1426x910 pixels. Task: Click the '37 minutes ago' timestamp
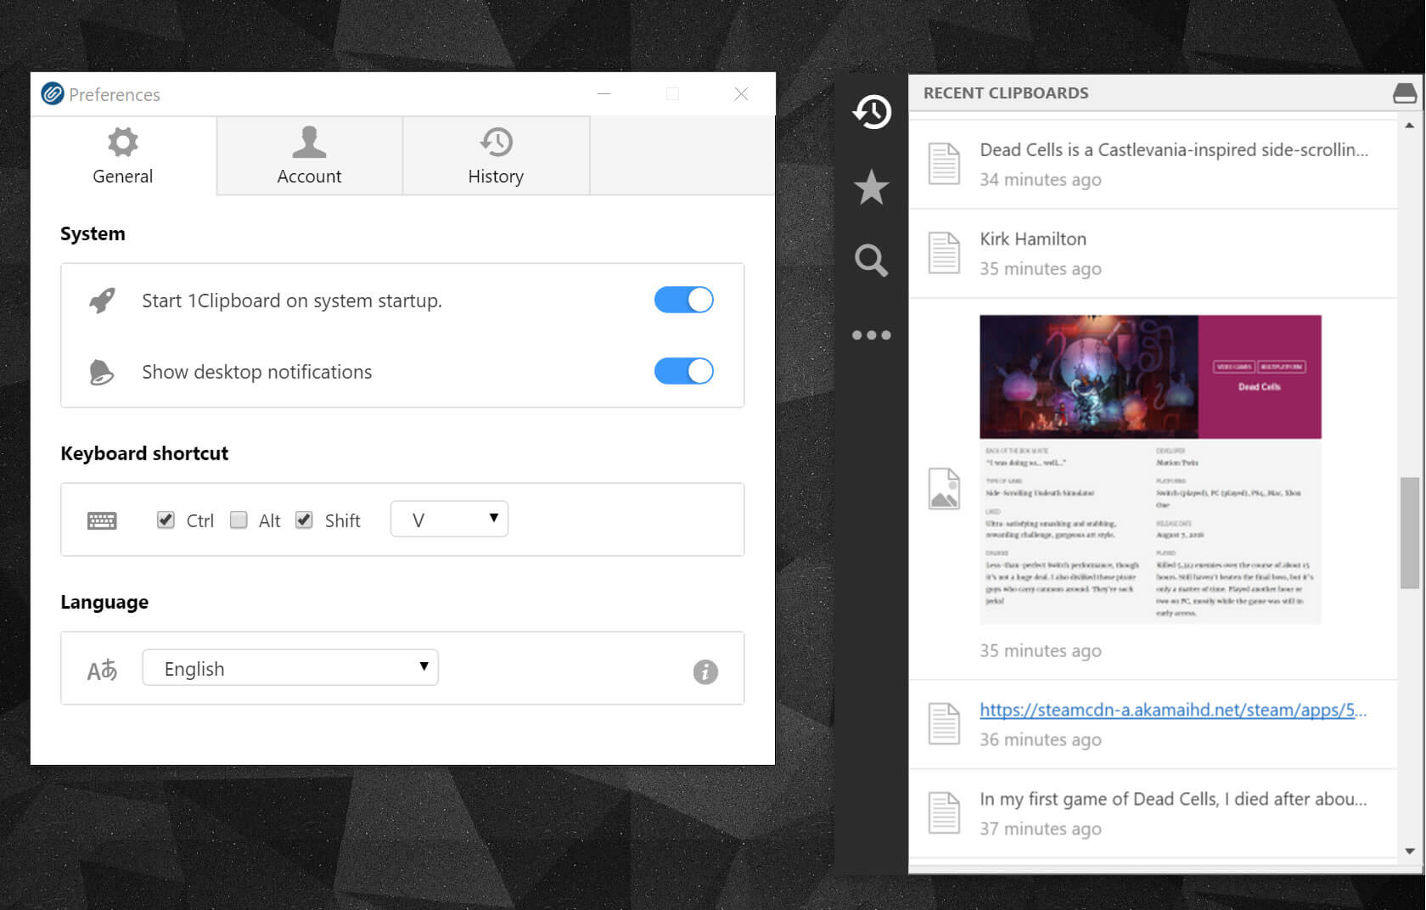tap(1041, 829)
